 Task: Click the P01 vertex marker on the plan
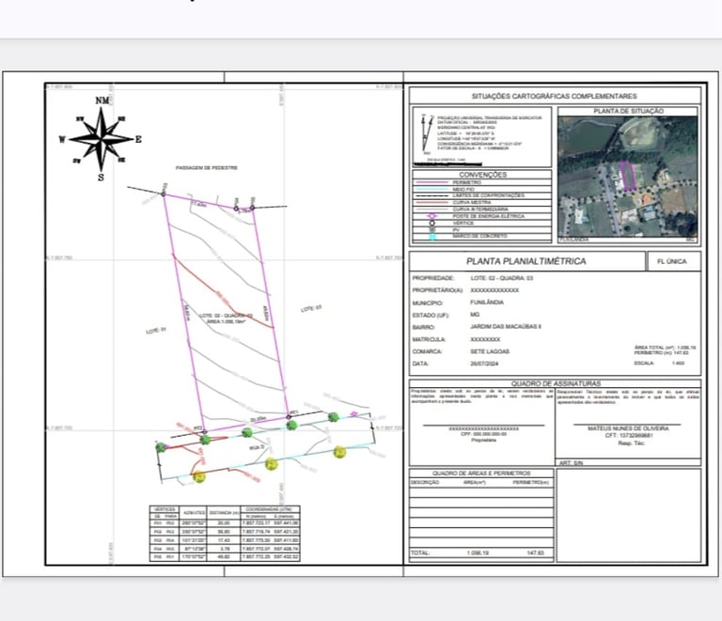(289, 417)
